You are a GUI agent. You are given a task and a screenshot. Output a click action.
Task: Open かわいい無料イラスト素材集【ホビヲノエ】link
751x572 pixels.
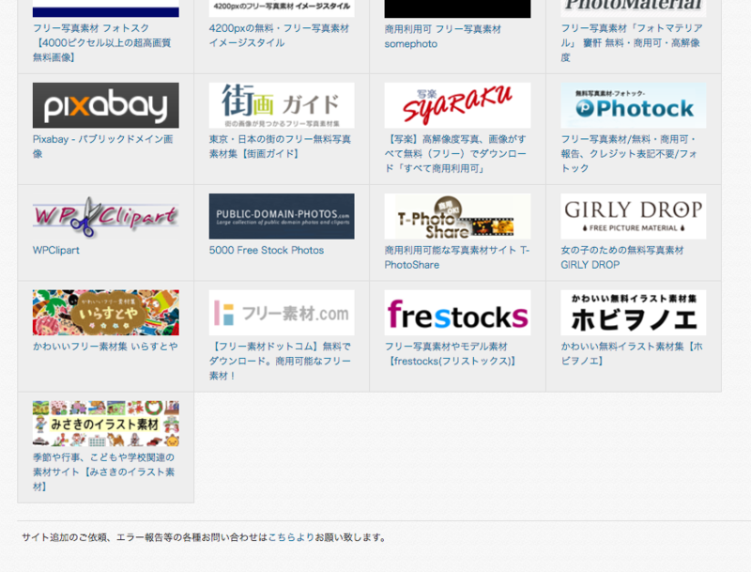click(x=631, y=353)
